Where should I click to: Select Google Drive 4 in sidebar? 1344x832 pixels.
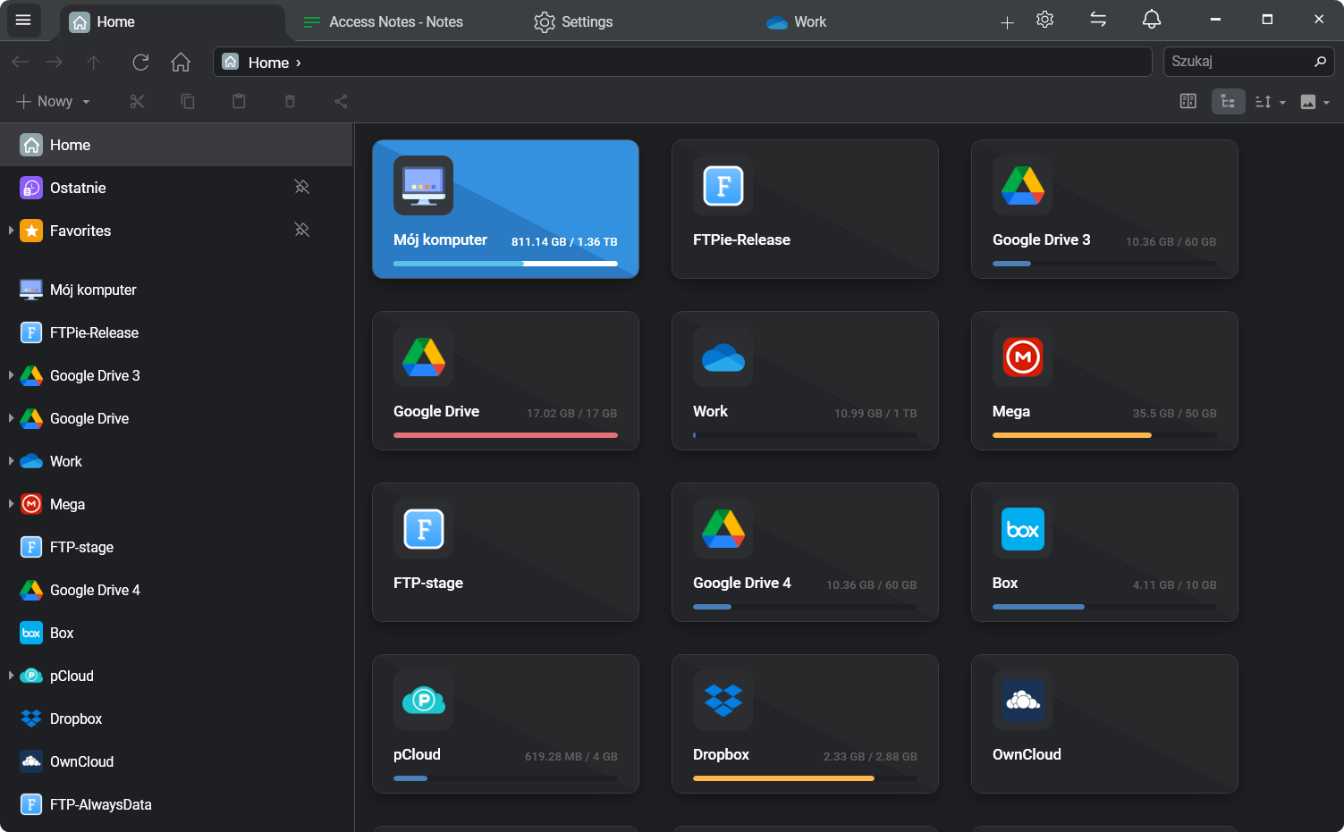coord(176,590)
